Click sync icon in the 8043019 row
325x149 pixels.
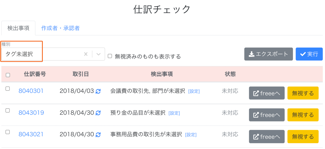pyautogui.click(x=98, y=113)
